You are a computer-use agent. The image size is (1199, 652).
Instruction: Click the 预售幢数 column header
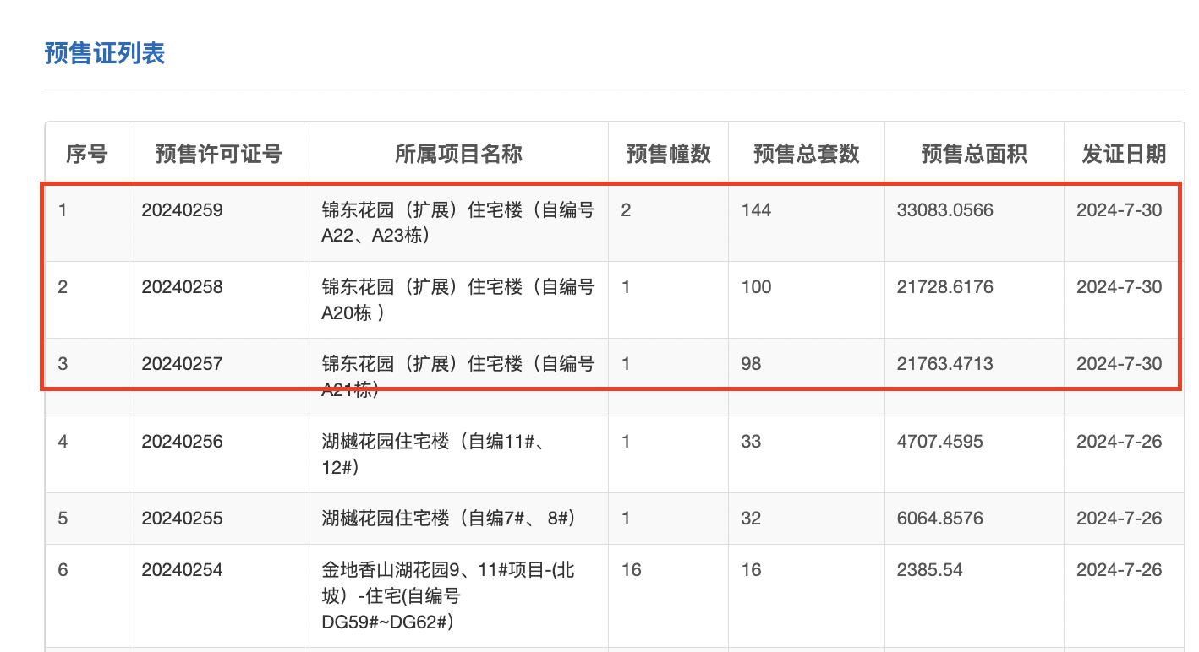click(669, 154)
